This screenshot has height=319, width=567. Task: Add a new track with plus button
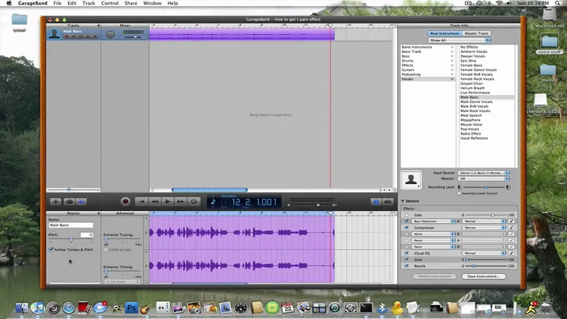[55, 202]
